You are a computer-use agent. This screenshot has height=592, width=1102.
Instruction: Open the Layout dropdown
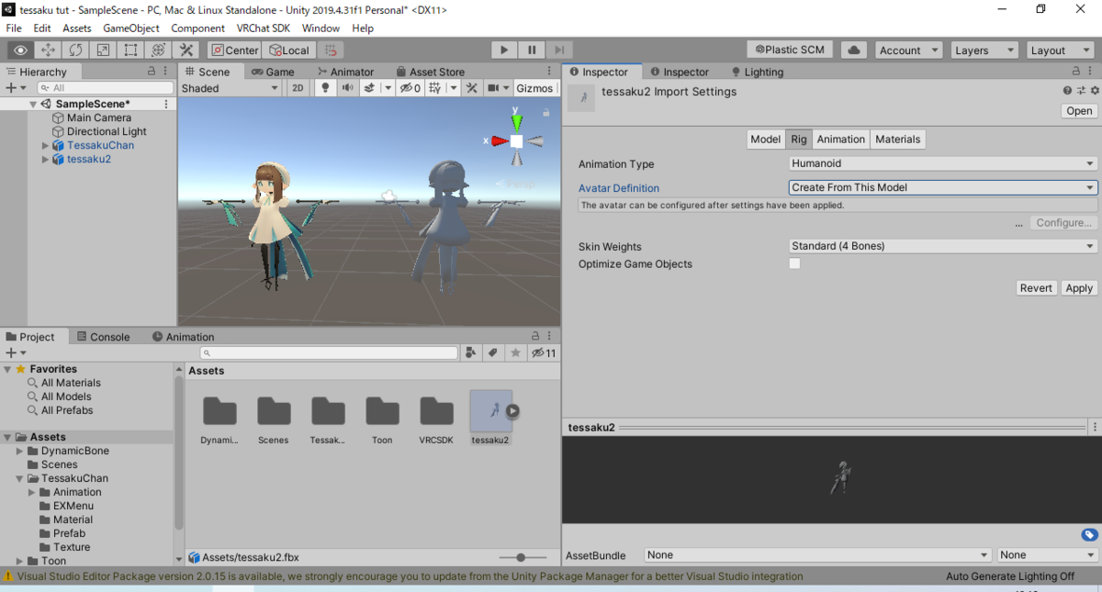(1059, 50)
